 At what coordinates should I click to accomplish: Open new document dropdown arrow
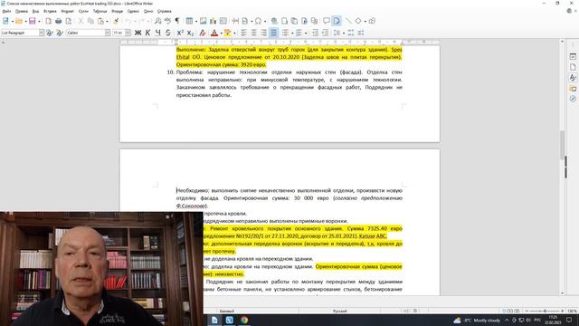(x=12, y=21)
